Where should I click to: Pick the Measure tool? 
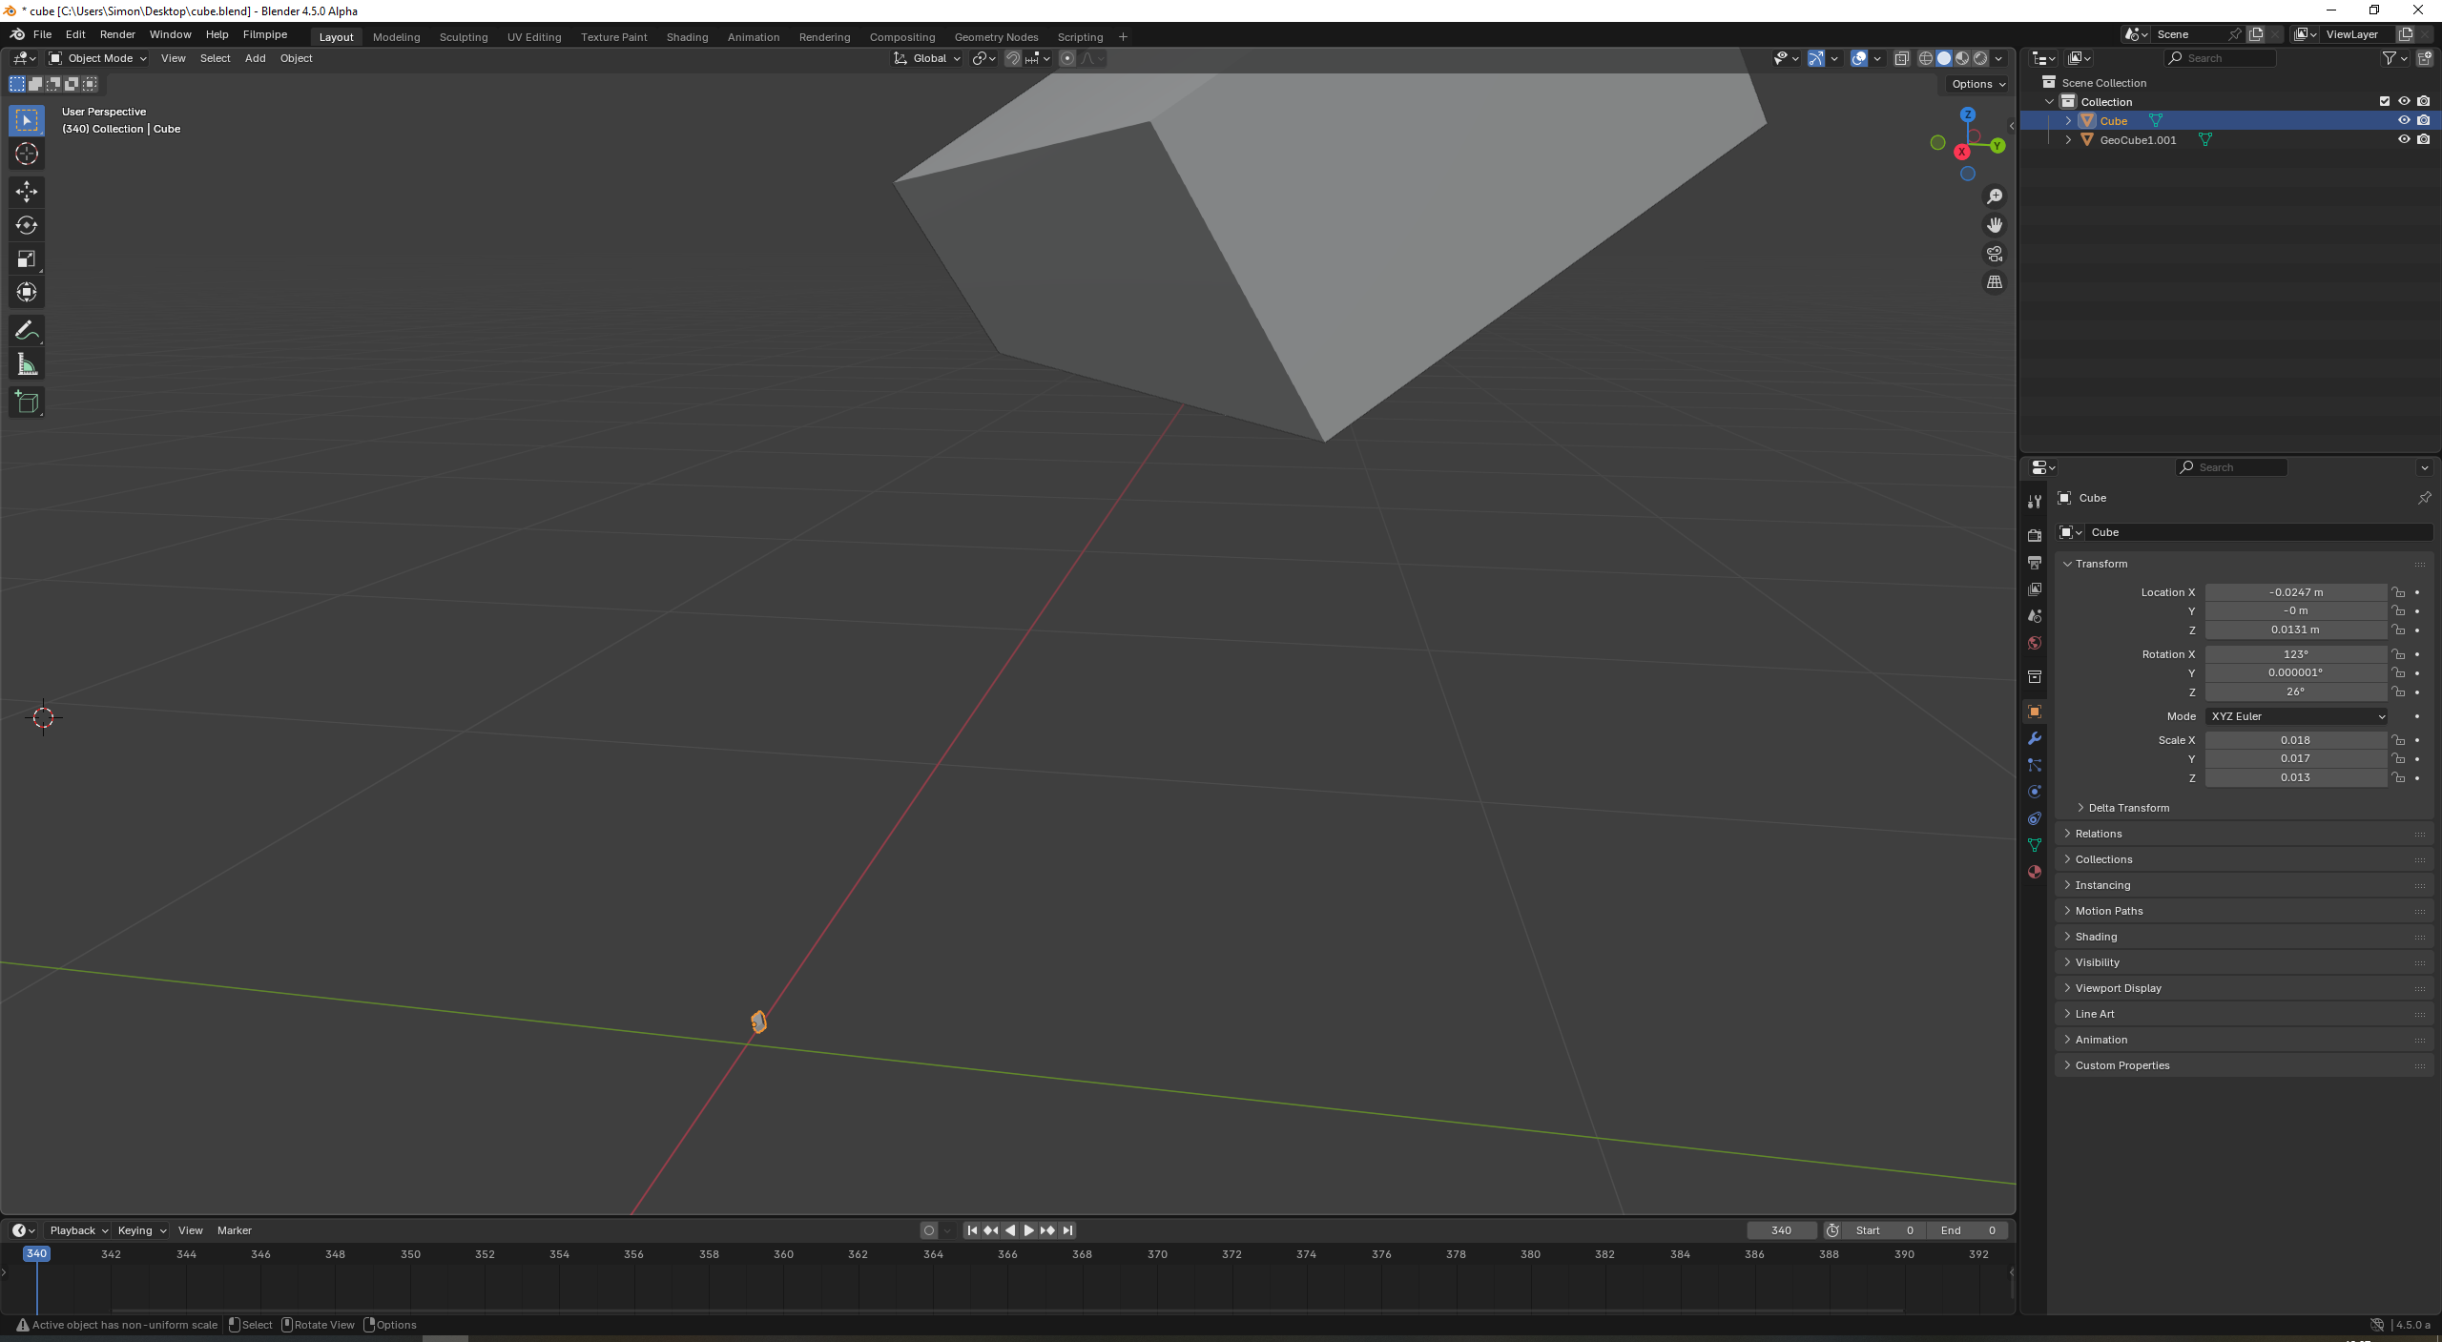coord(27,364)
